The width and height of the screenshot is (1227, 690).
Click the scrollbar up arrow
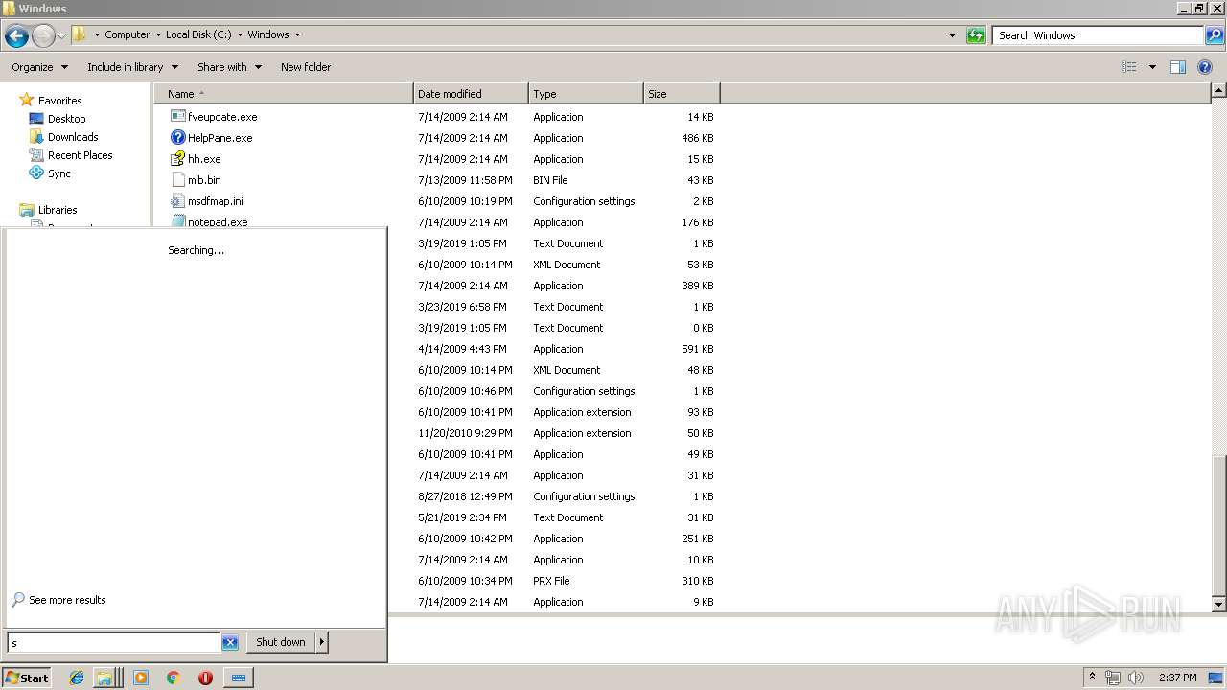pos(1218,91)
